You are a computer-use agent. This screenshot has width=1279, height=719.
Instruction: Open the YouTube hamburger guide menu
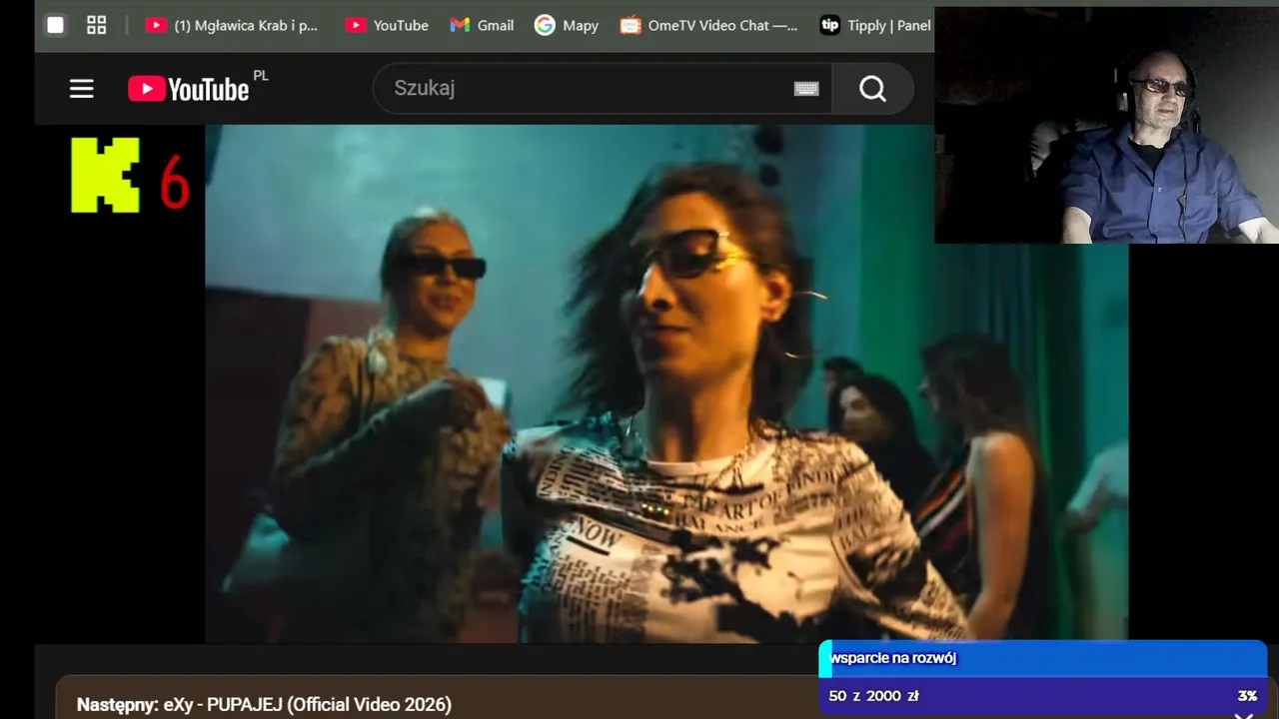(x=81, y=89)
